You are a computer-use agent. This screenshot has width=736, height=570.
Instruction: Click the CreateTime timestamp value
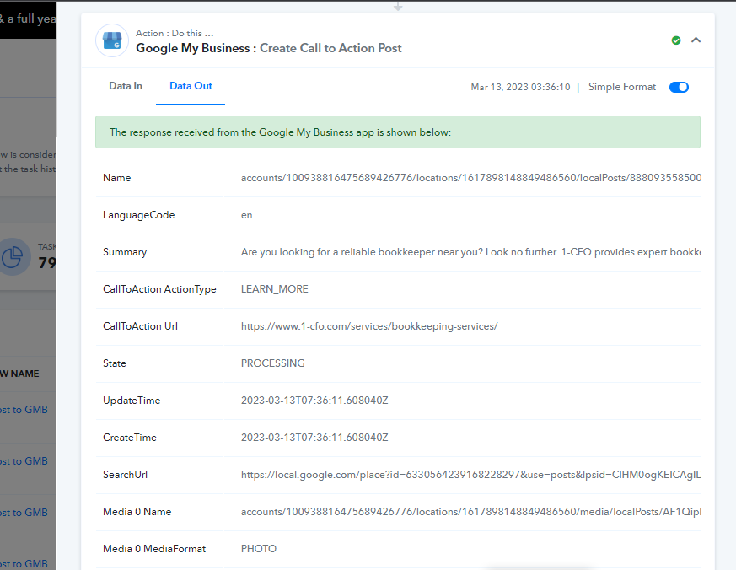pos(314,438)
